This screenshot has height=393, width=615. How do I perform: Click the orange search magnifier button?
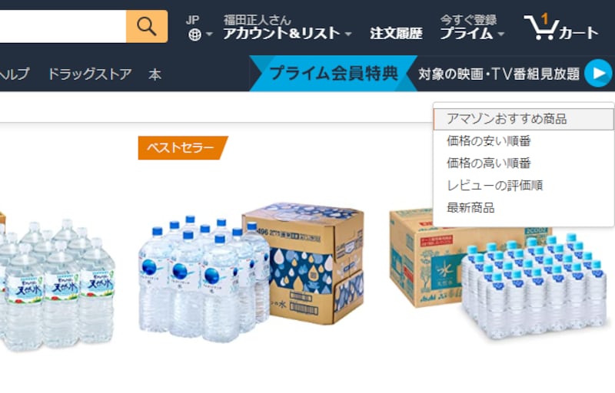147,26
